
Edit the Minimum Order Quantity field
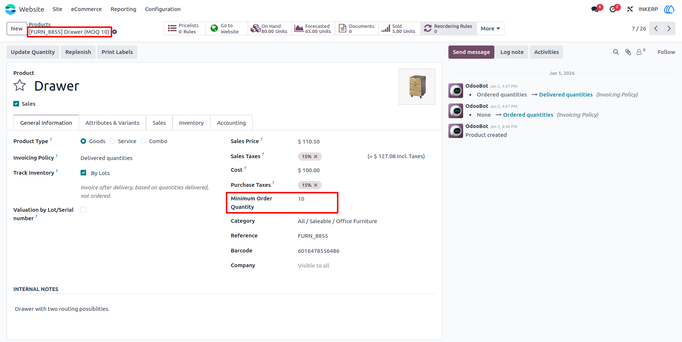[317, 199]
